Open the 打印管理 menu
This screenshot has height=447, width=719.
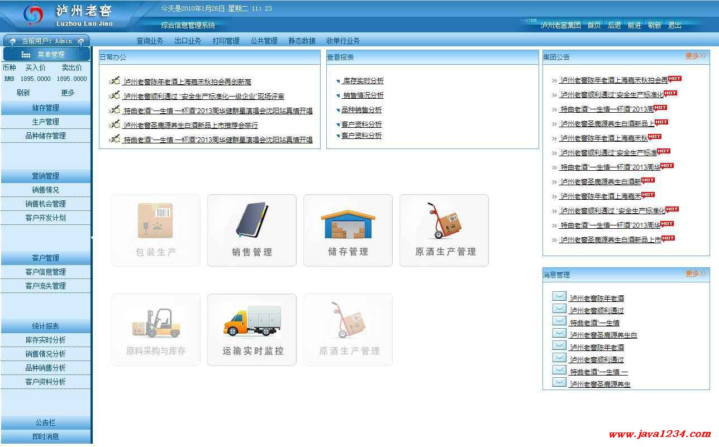pos(226,41)
